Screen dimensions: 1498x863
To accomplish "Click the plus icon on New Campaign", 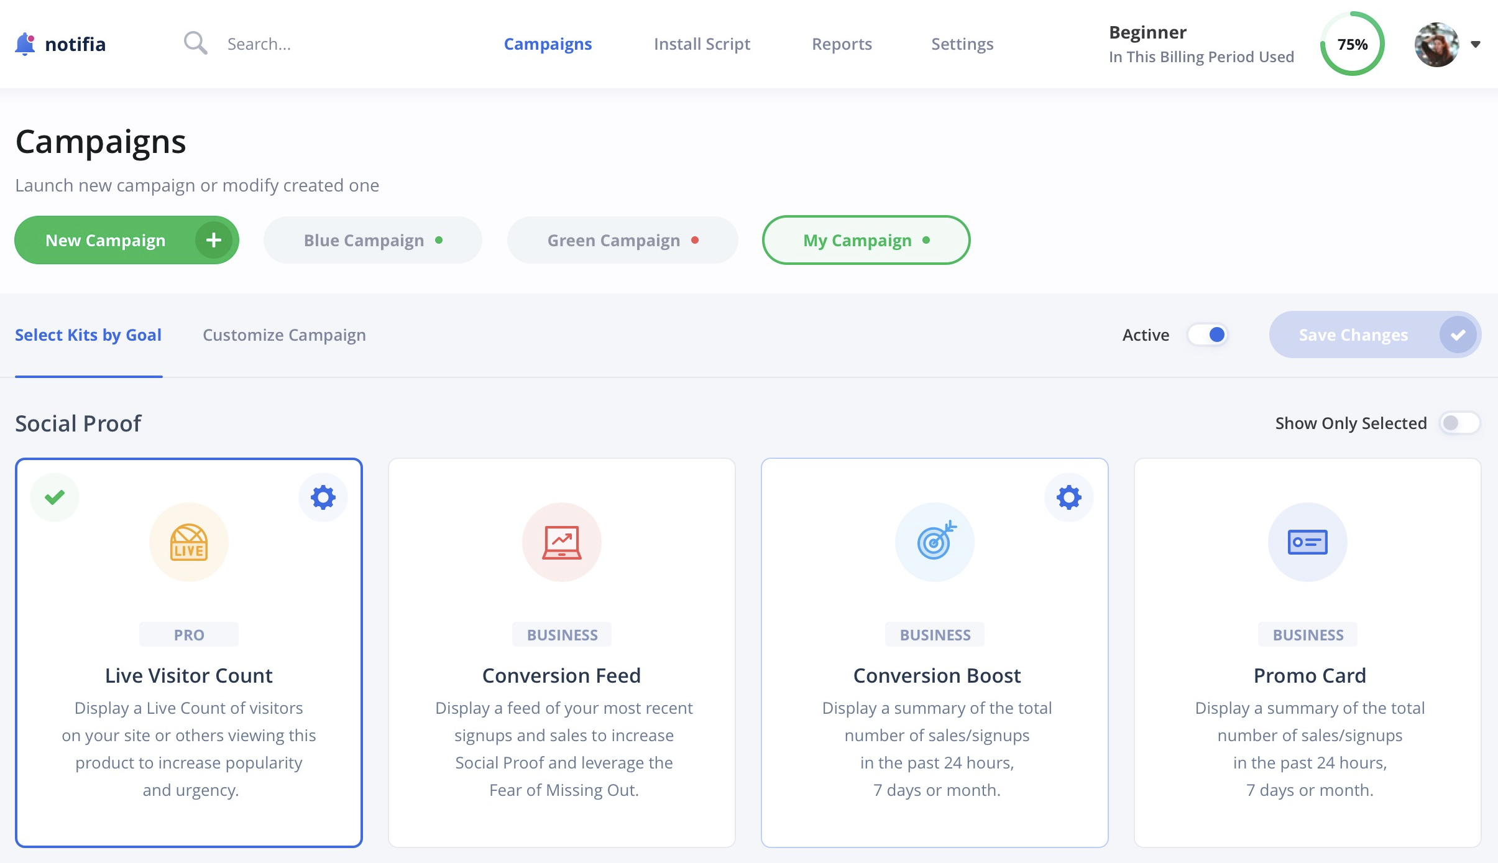I will [213, 240].
